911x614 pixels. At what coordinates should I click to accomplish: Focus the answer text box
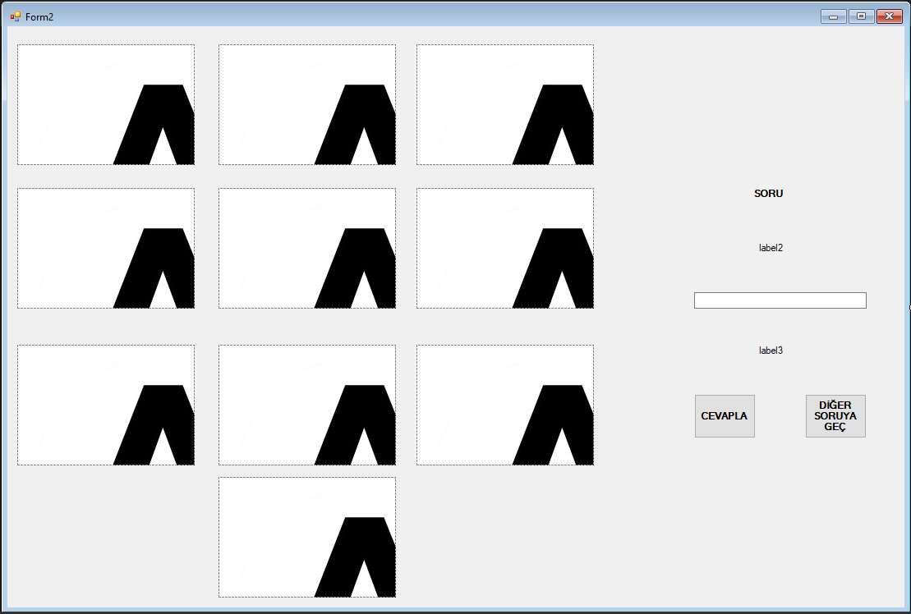point(780,300)
